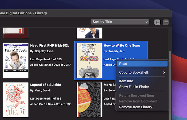Open the Sort by Title dropdown
This screenshot has width=187, height=120.
click(120, 22)
